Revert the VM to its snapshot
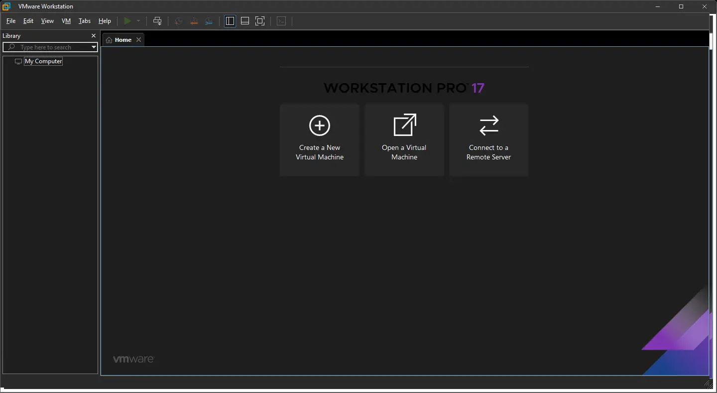The height and width of the screenshot is (393, 717). tap(194, 21)
